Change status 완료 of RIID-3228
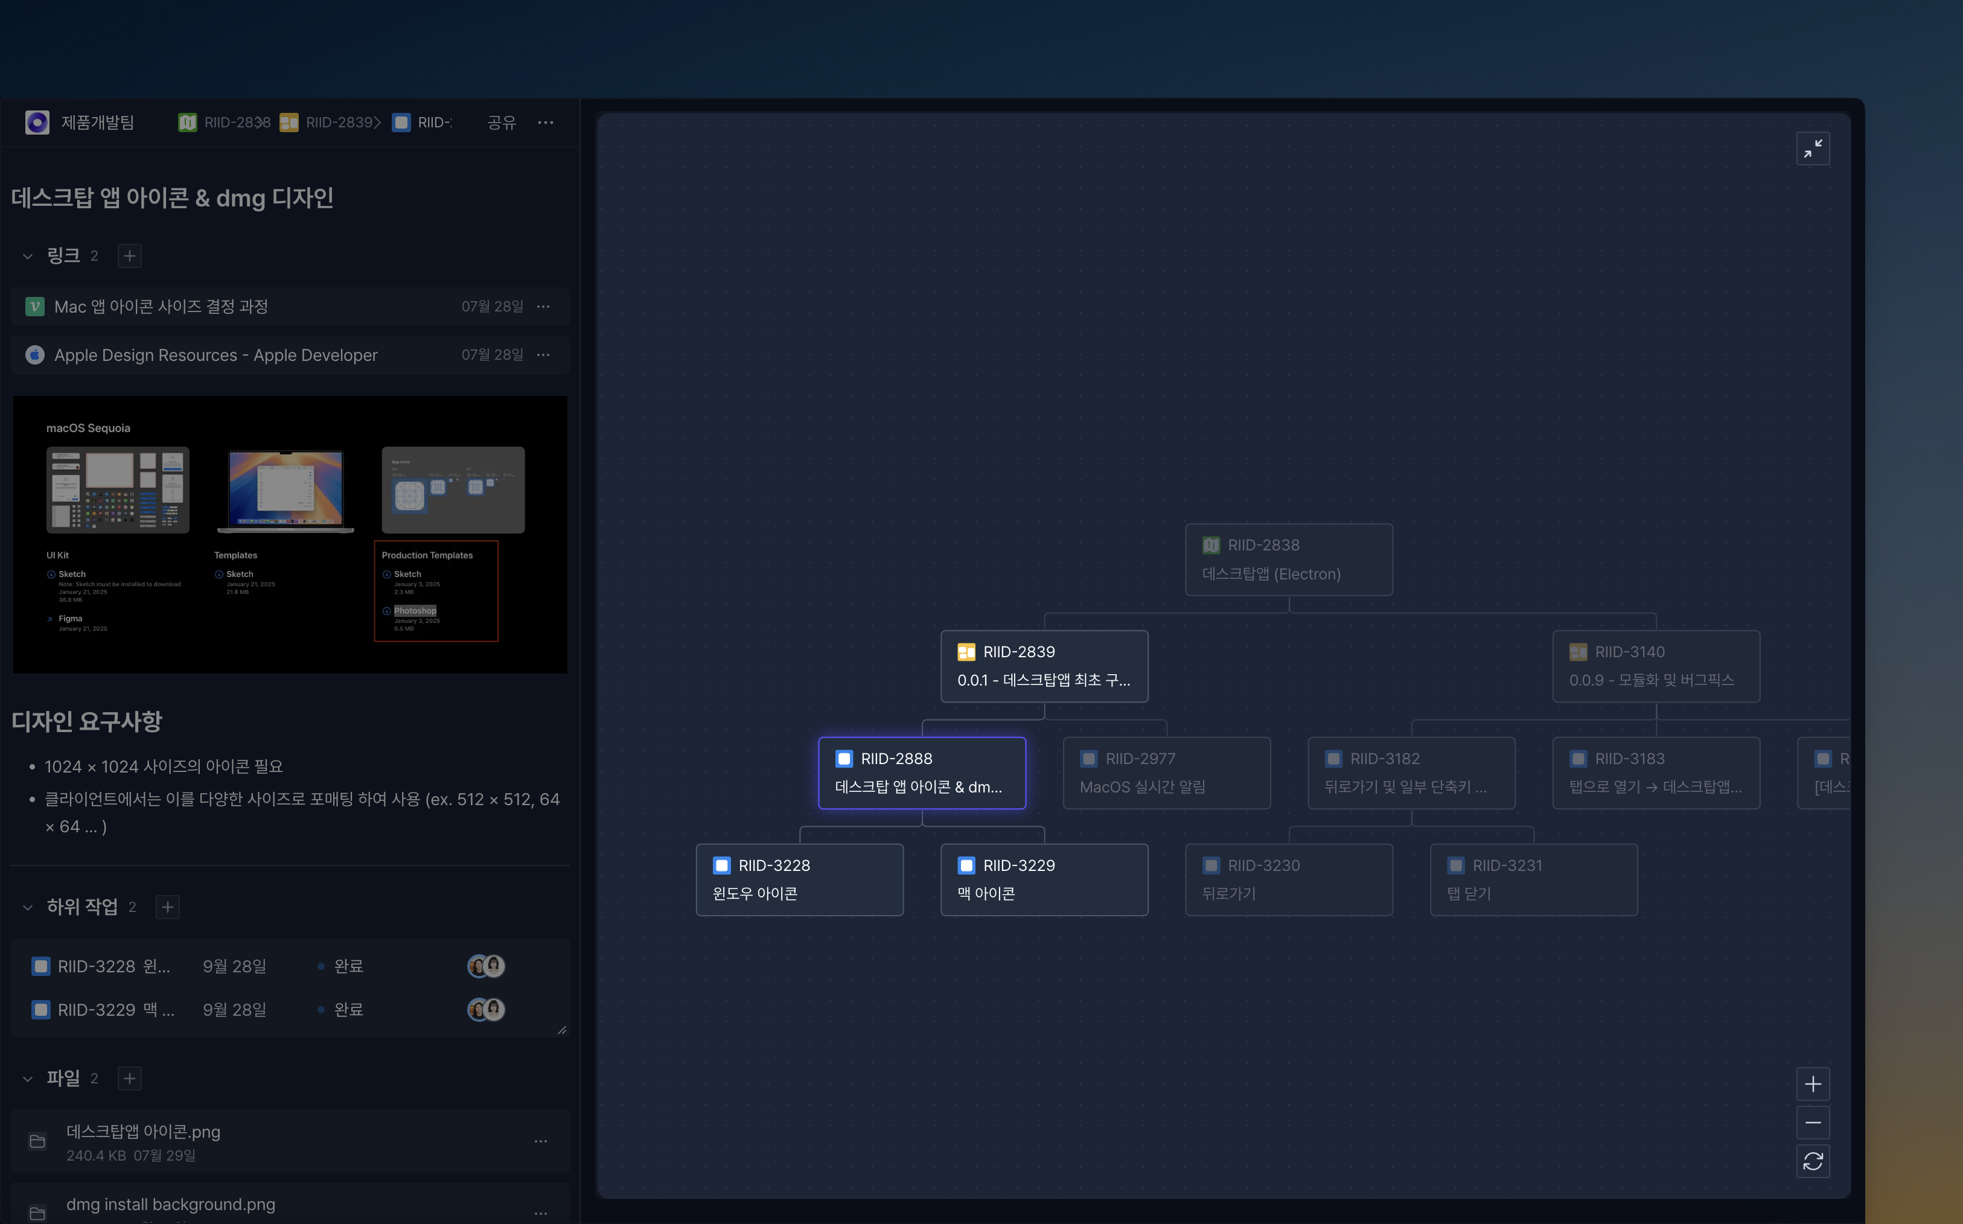 point(341,966)
